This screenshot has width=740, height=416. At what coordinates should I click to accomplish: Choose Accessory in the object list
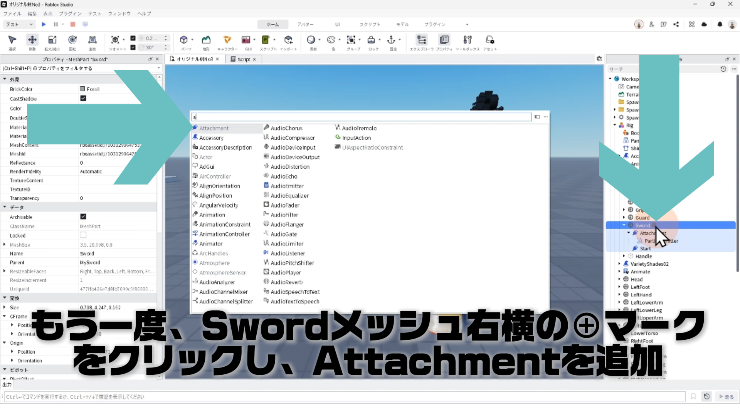pyautogui.click(x=211, y=138)
